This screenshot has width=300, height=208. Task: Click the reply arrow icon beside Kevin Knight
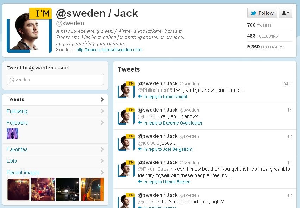tap(140, 96)
